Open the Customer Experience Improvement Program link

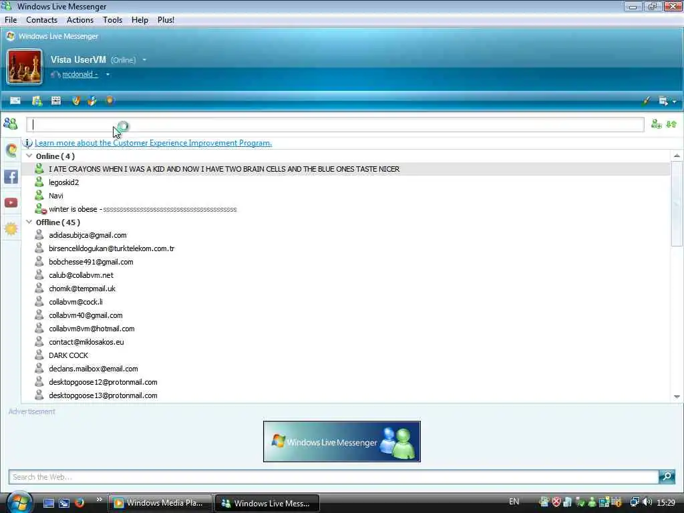[x=153, y=143]
